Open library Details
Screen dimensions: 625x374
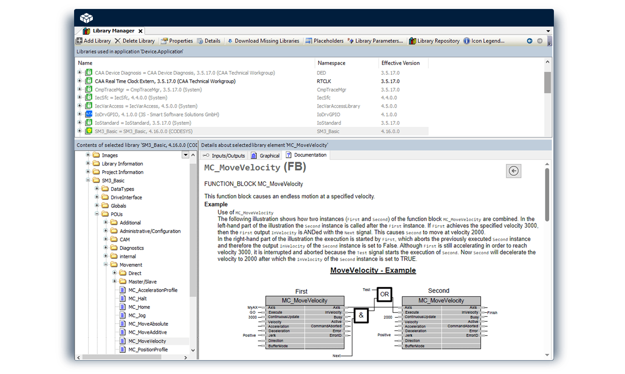(x=209, y=41)
